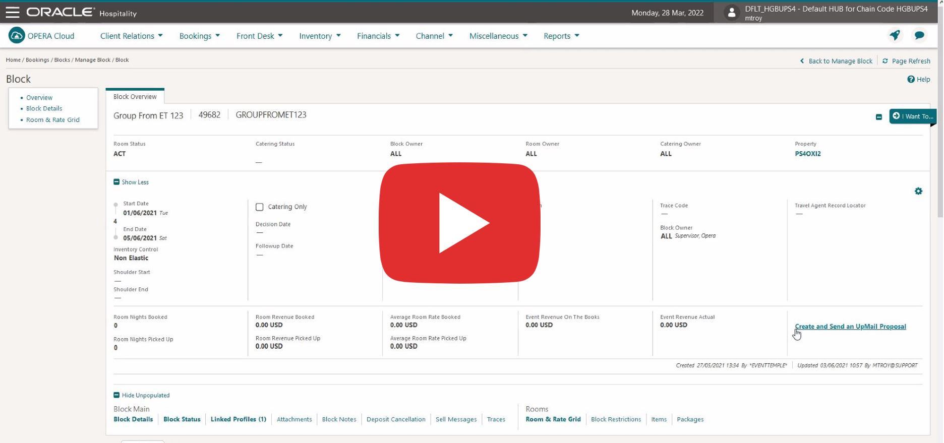Play the video overlay
Viewport: 944px width, 443px height.
tap(459, 223)
